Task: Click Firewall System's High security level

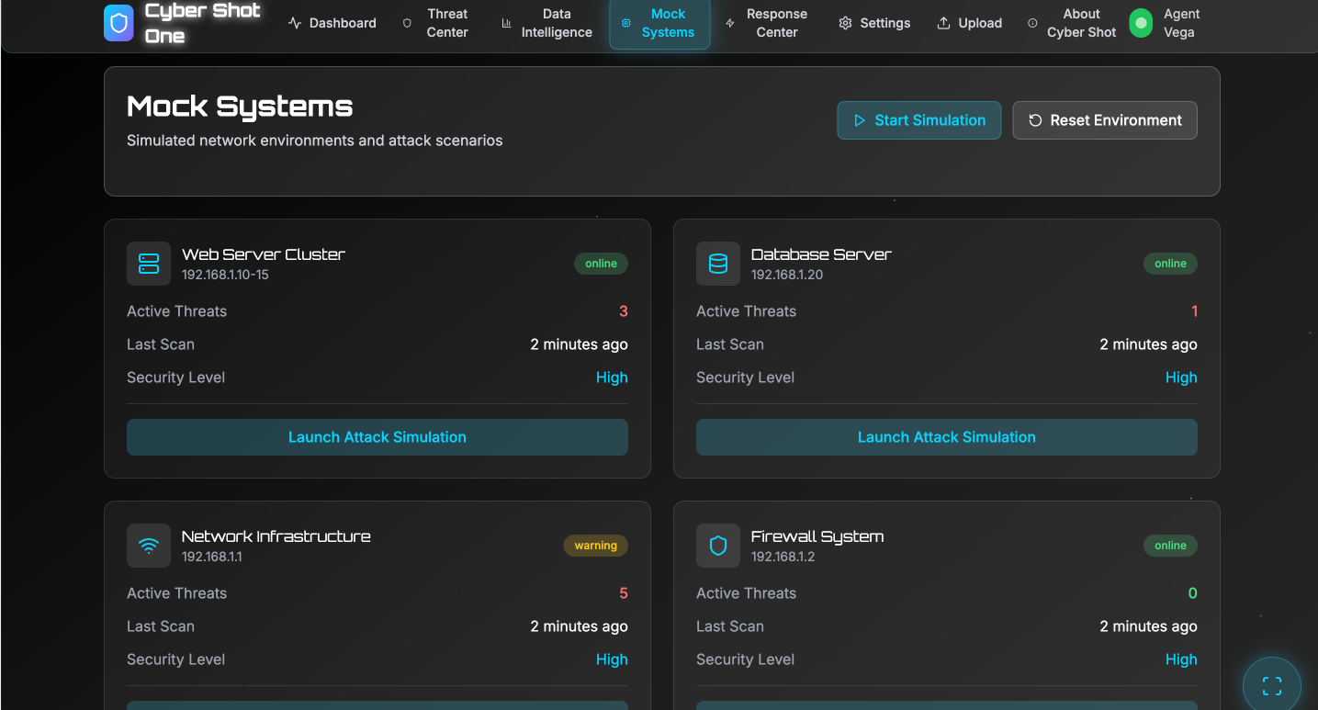Action: 1181,659
